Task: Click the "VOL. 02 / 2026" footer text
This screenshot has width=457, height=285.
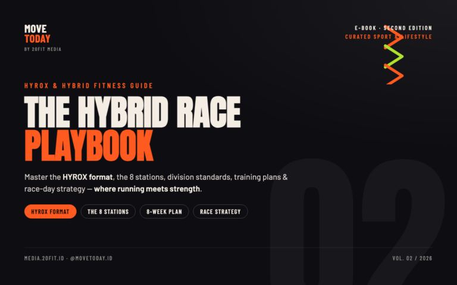Action: (412, 258)
